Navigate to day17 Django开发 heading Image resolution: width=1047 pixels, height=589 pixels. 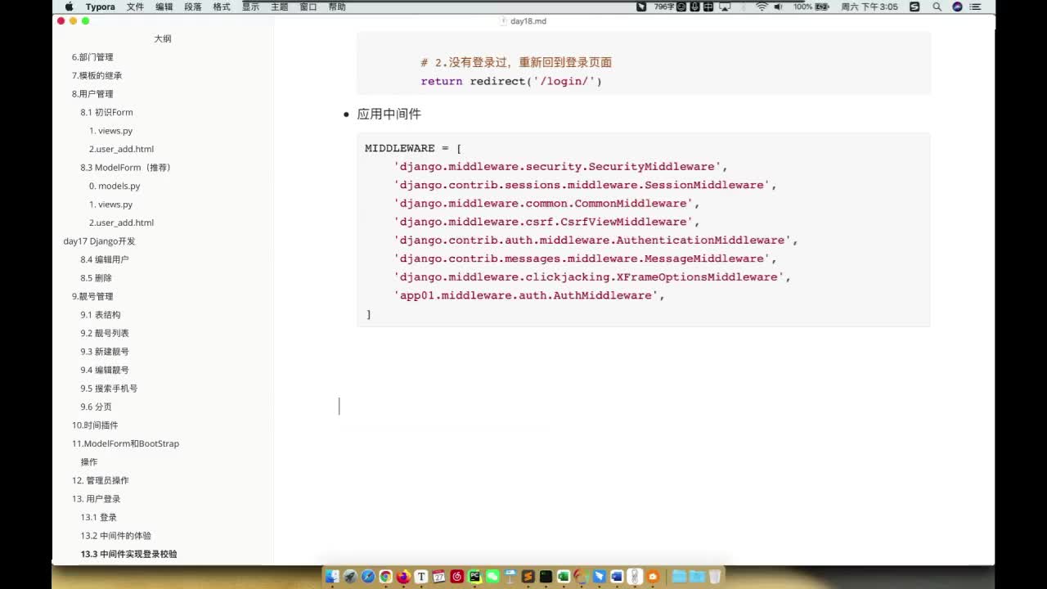99,241
